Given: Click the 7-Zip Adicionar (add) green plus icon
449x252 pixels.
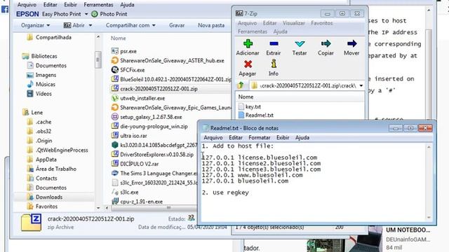Looking at the screenshot, I should pos(248,43).
